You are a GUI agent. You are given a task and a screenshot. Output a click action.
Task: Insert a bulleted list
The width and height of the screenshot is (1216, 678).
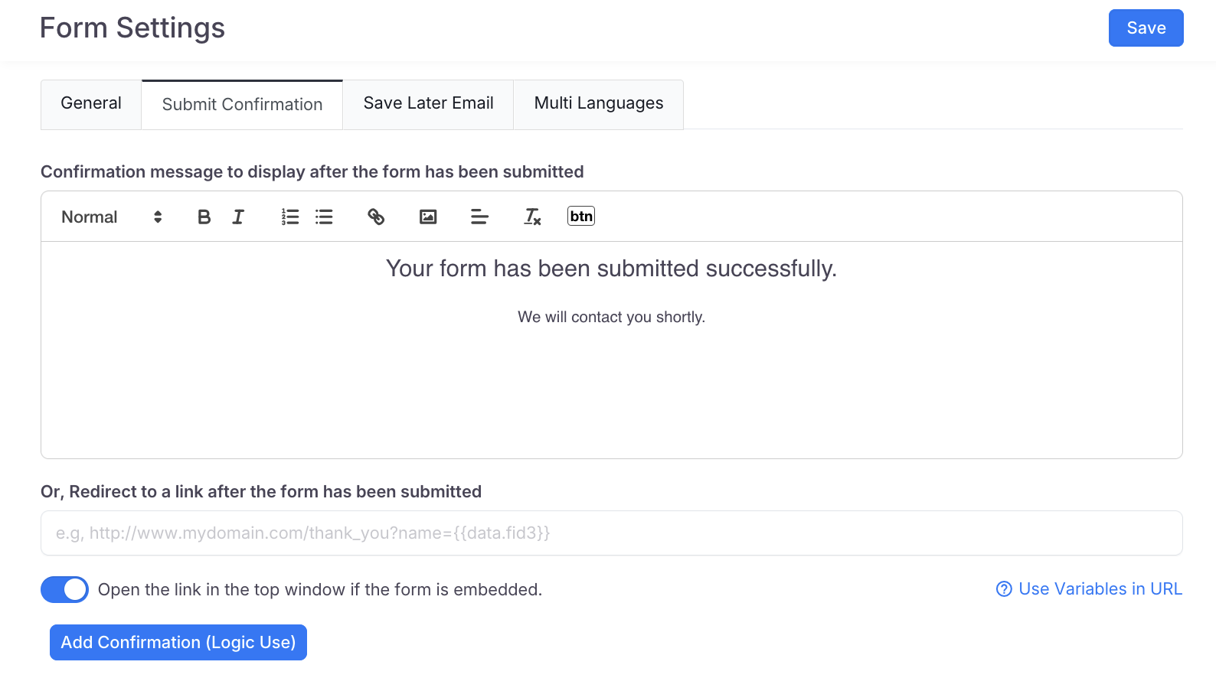click(x=324, y=217)
